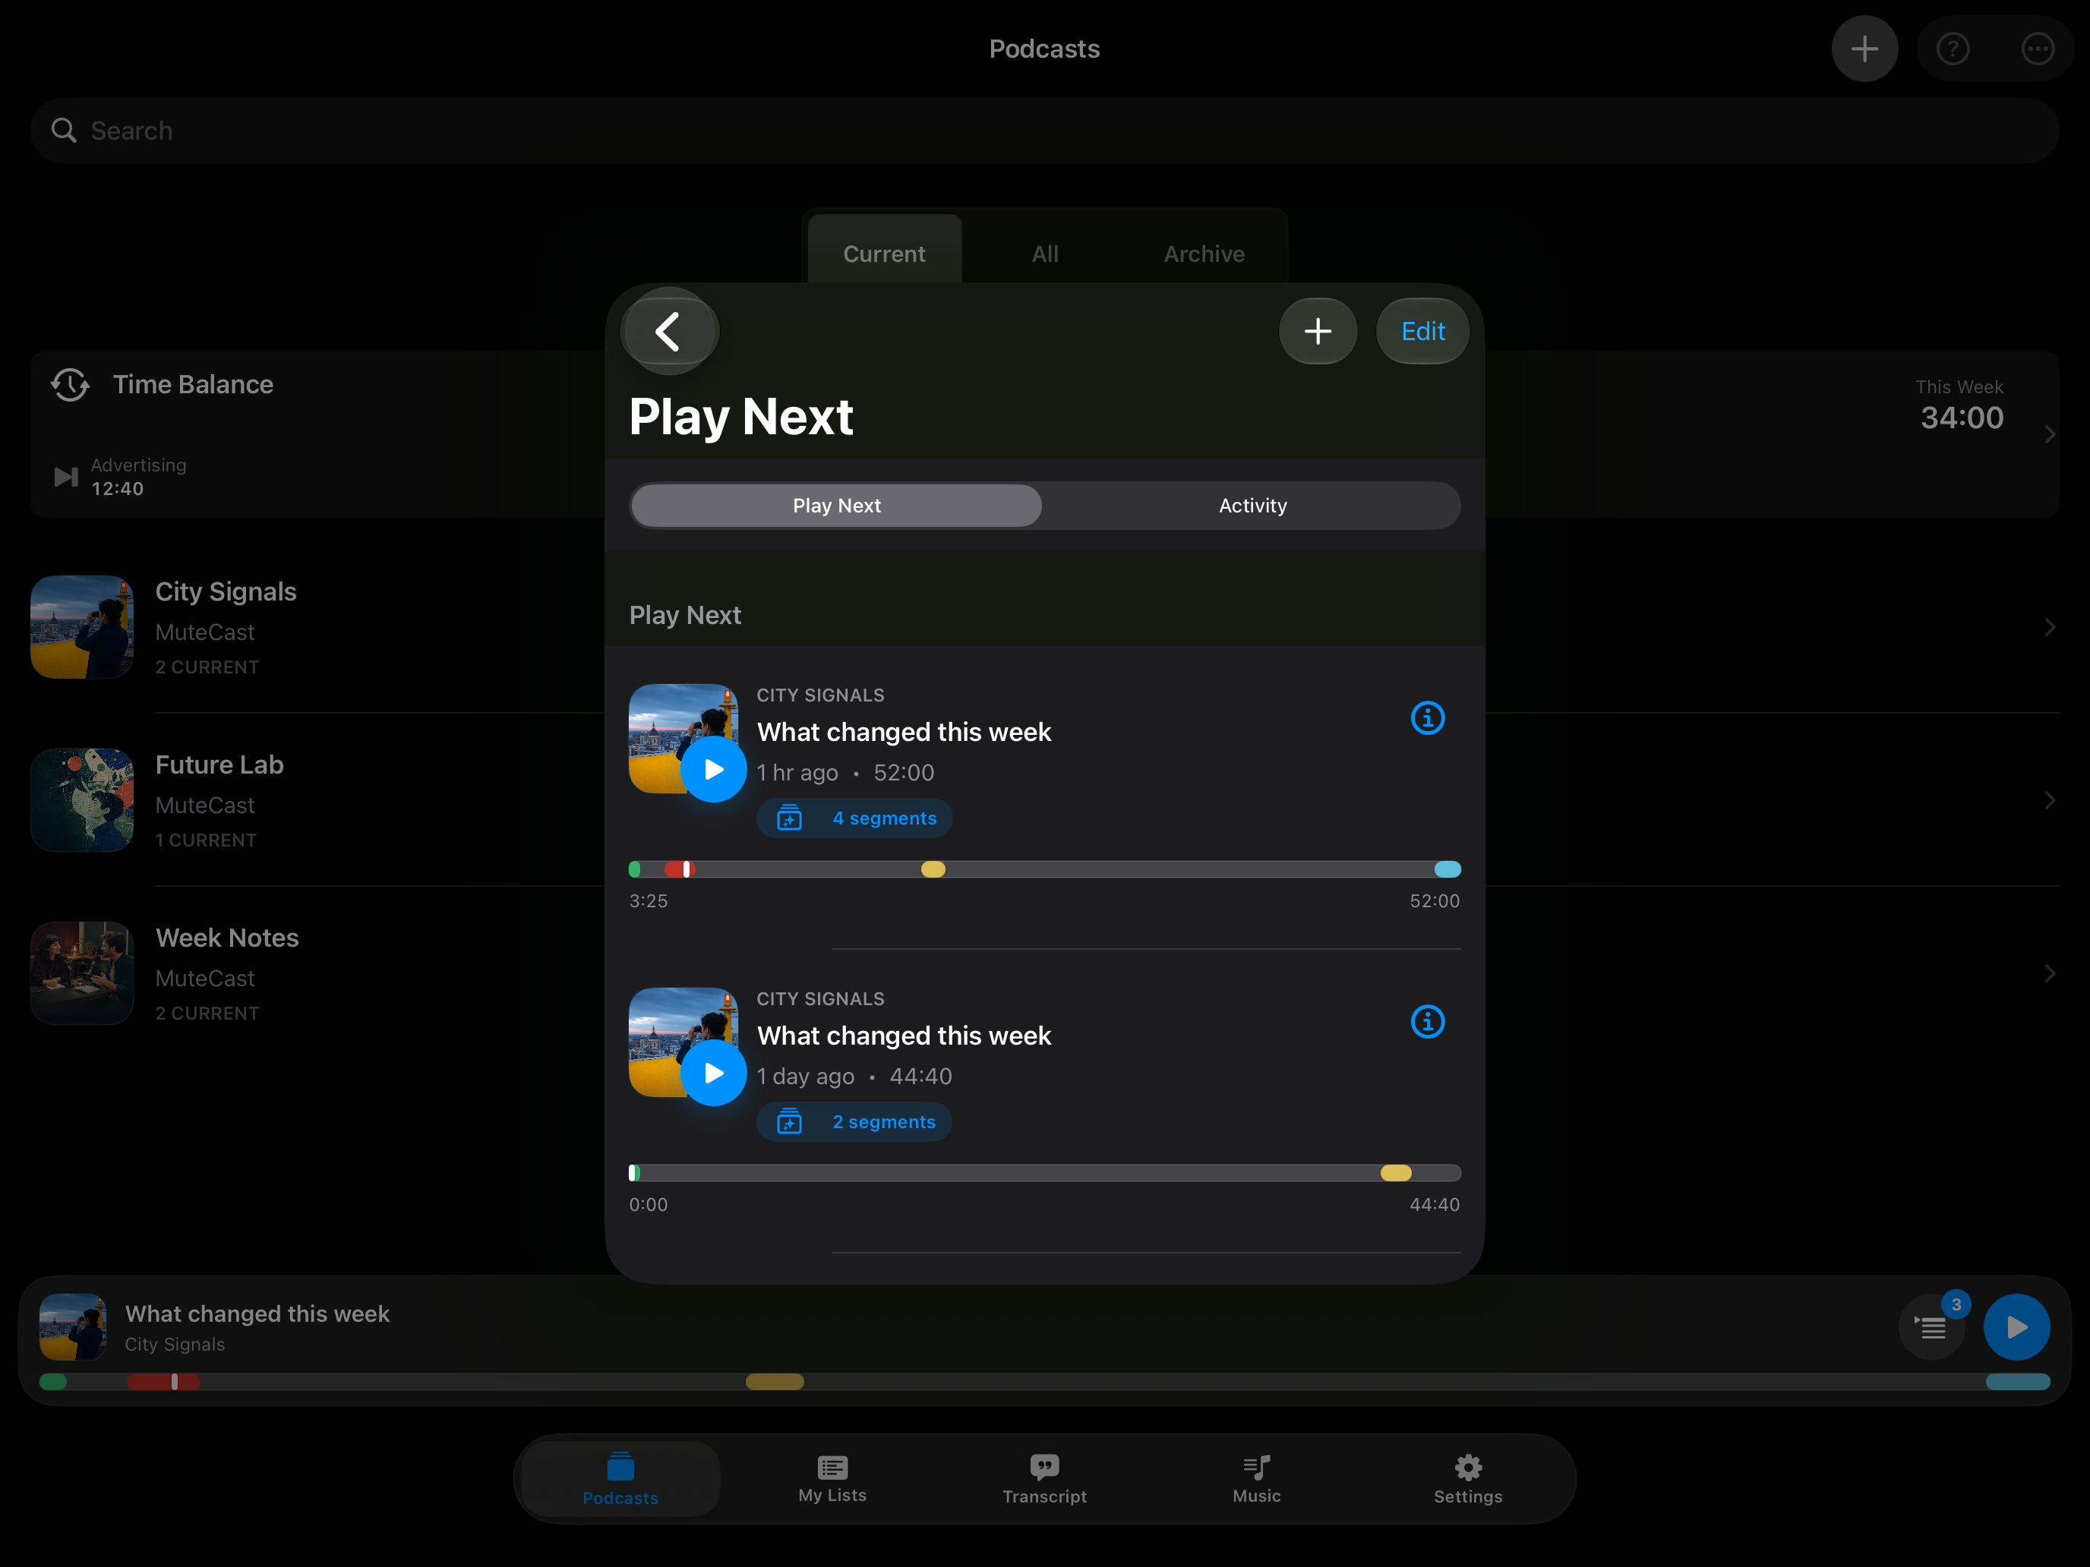This screenshot has width=2090, height=1567.
Task: Seek on the 44:40 episode progress bar
Action: [x=1045, y=1173]
